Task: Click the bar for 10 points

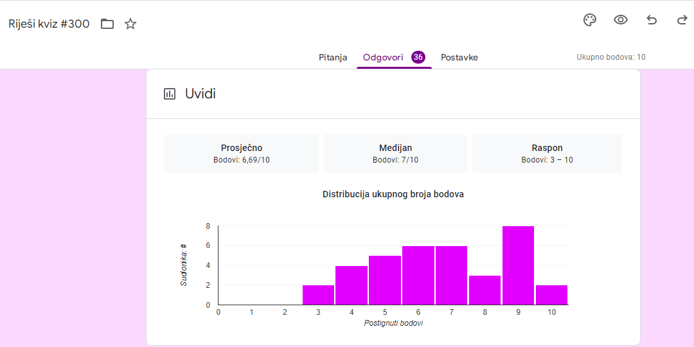Action: click(x=551, y=295)
